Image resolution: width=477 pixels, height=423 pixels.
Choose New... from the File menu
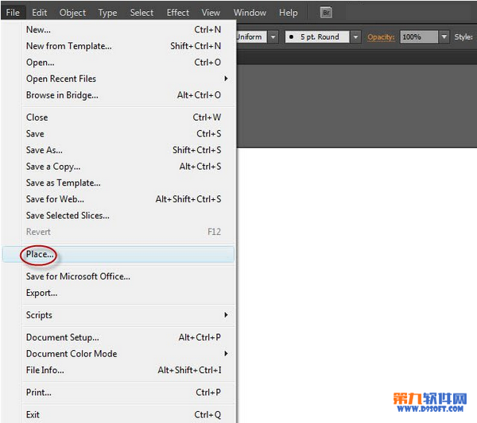point(123,29)
